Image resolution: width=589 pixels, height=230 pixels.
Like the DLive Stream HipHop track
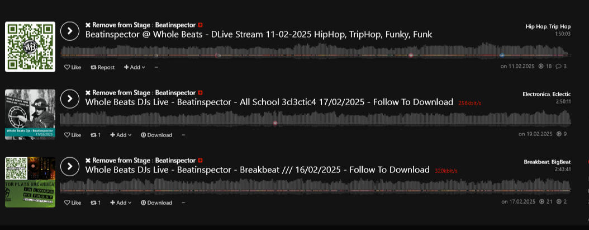point(73,67)
